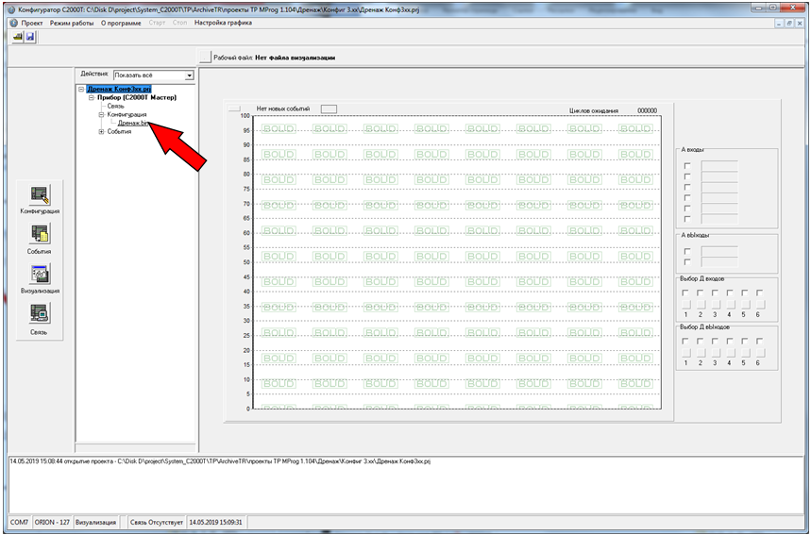Switch to Визуализация mode icon
Viewport: 811px width, 535px height.
(x=40, y=274)
